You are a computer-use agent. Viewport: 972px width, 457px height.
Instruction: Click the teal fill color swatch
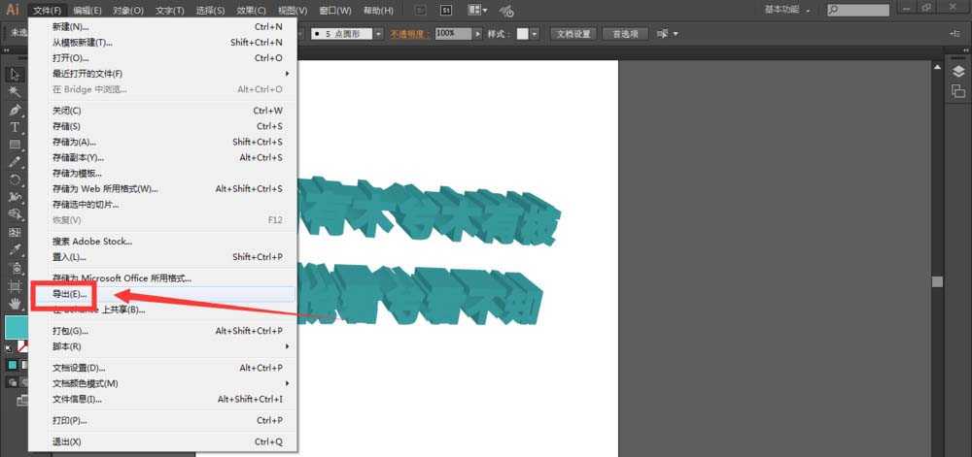[x=15, y=326]
